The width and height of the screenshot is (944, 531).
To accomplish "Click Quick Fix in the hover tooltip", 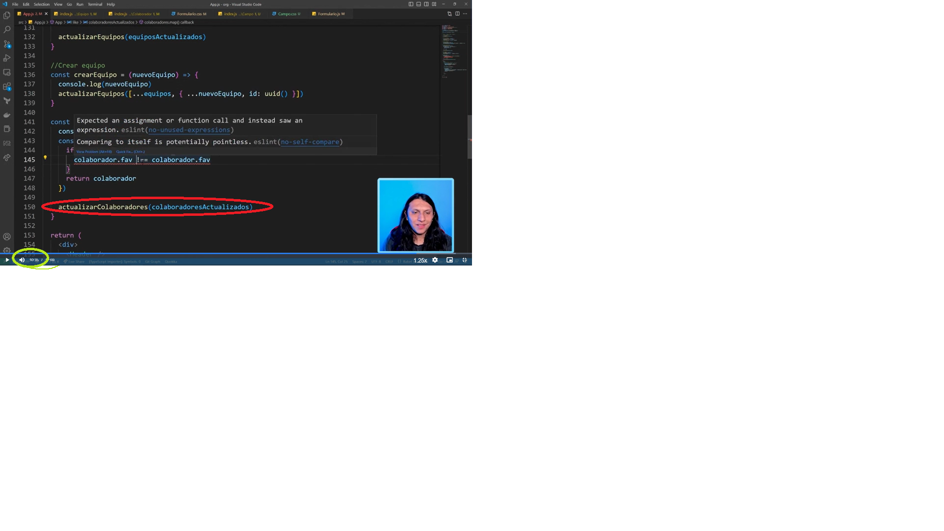I will (x=130, y=152).
